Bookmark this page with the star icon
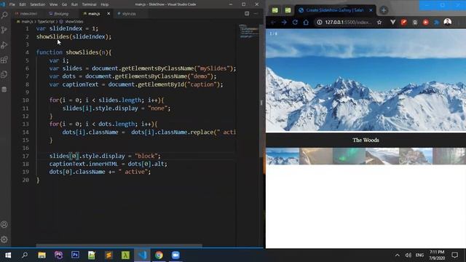Image resolution: width=466 pixels, height=262 pixels. point(379,23)
